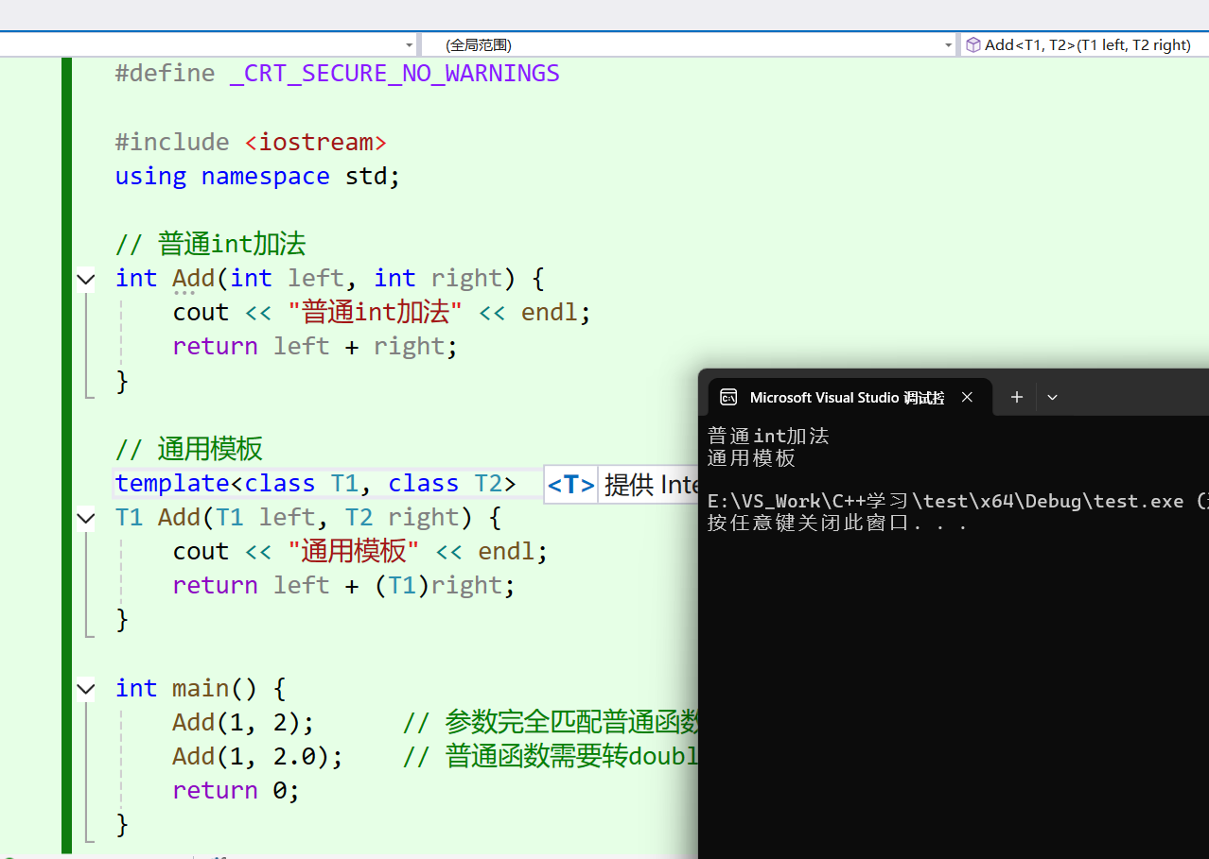Click the int Add(int left, int right) line
The image size is (1209, 859).
330,278
